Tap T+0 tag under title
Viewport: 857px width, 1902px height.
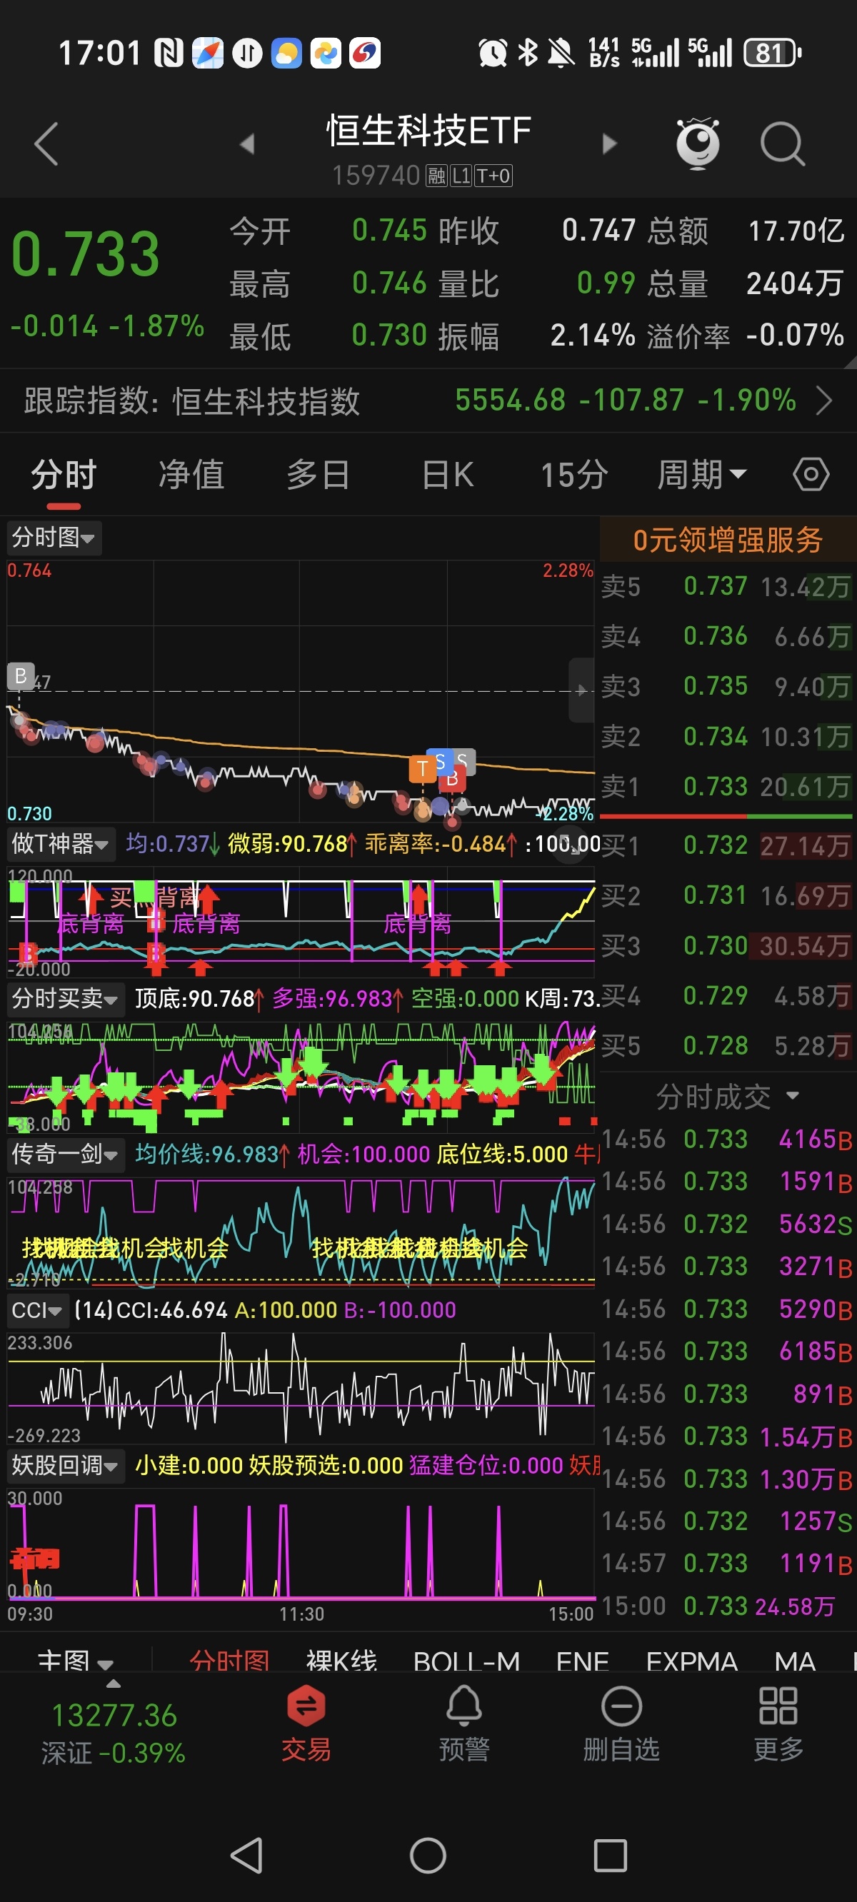click(x=493, y=176)
